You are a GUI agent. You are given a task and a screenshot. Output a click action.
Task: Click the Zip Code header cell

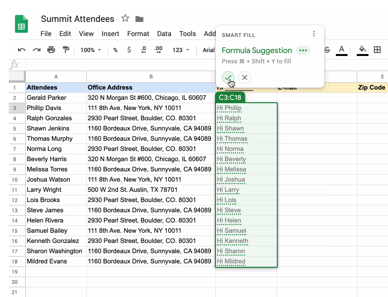[x=372, y=88]
